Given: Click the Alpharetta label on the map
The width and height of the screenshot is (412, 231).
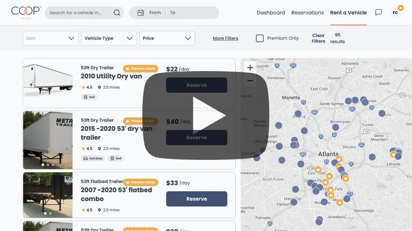Looking at the screenshot, I should click(350, 63).
